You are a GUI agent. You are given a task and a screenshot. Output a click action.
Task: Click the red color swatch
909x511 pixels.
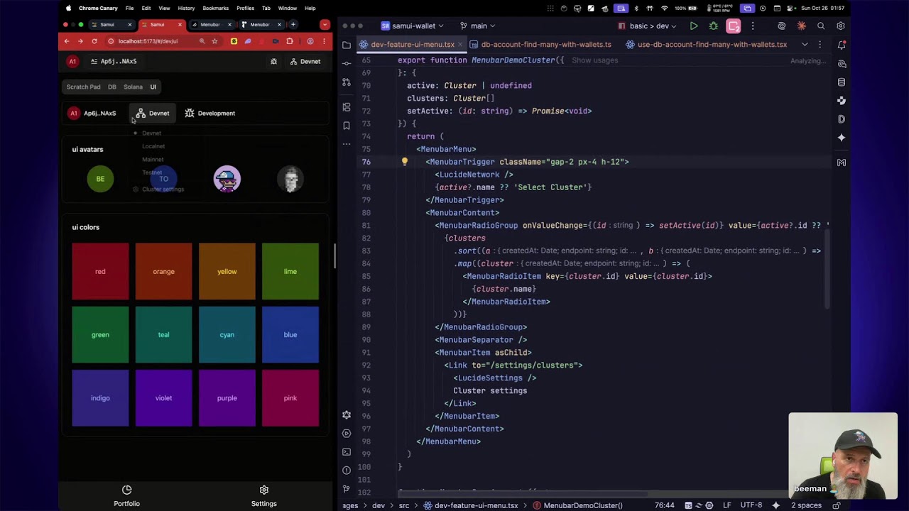pos(100,272)
